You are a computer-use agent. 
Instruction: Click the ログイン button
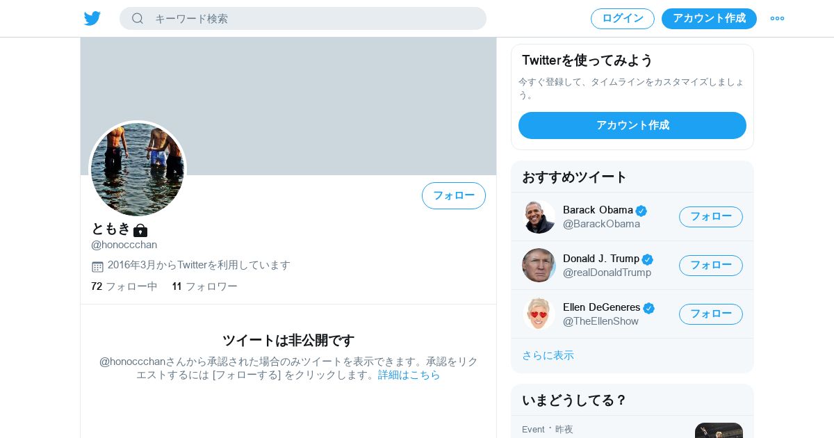(623, 19)
